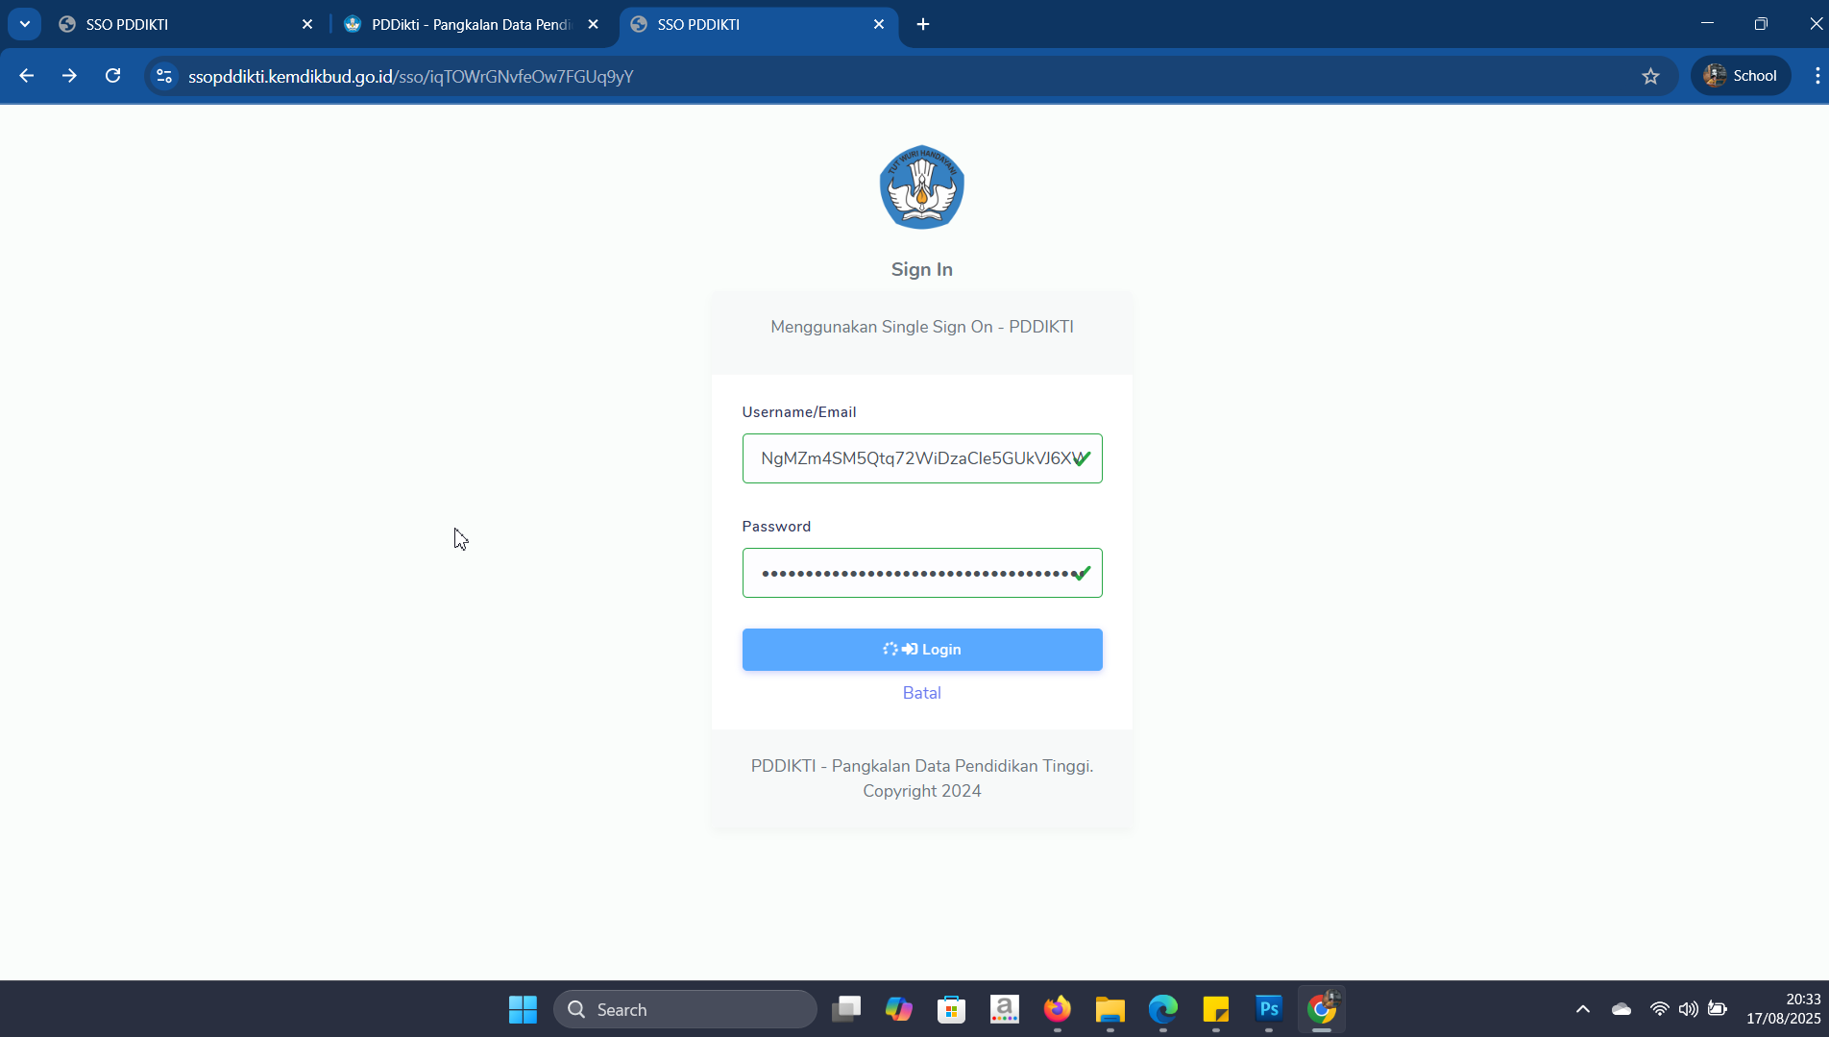The width and height of the screenshot is (1829, 1037).
Task: Open Wi-Fi network settings in tray
Action: [1659, 1009]
